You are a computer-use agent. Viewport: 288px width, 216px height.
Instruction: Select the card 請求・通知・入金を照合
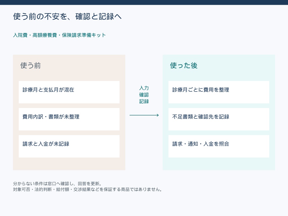(x=219, y=146)
